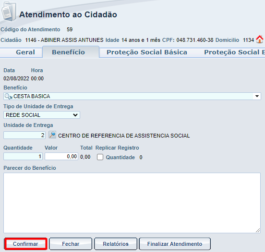
Task: Click the red house Domicilio icon
Action: [260, 39]
